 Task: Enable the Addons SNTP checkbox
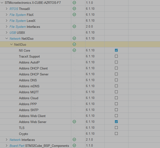(x=116, y=110)
